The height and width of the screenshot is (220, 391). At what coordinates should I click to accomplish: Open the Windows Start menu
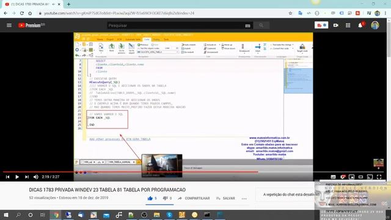point(5,215)
